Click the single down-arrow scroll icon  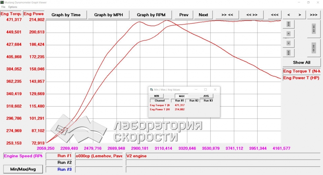pos(288,43)
